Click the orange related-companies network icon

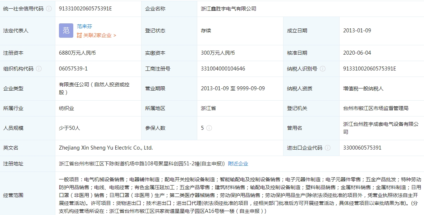tap(79, 35)
